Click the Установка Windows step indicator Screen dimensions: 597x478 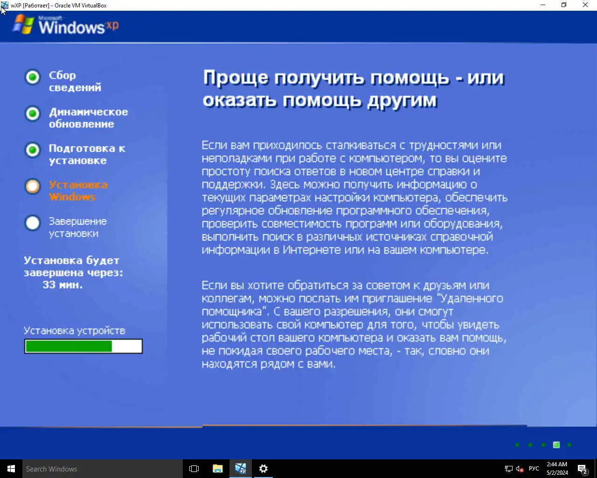(x=32, y=186)
